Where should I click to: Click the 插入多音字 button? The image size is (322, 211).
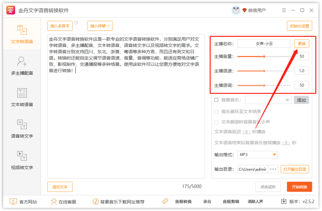click(60, 26)
